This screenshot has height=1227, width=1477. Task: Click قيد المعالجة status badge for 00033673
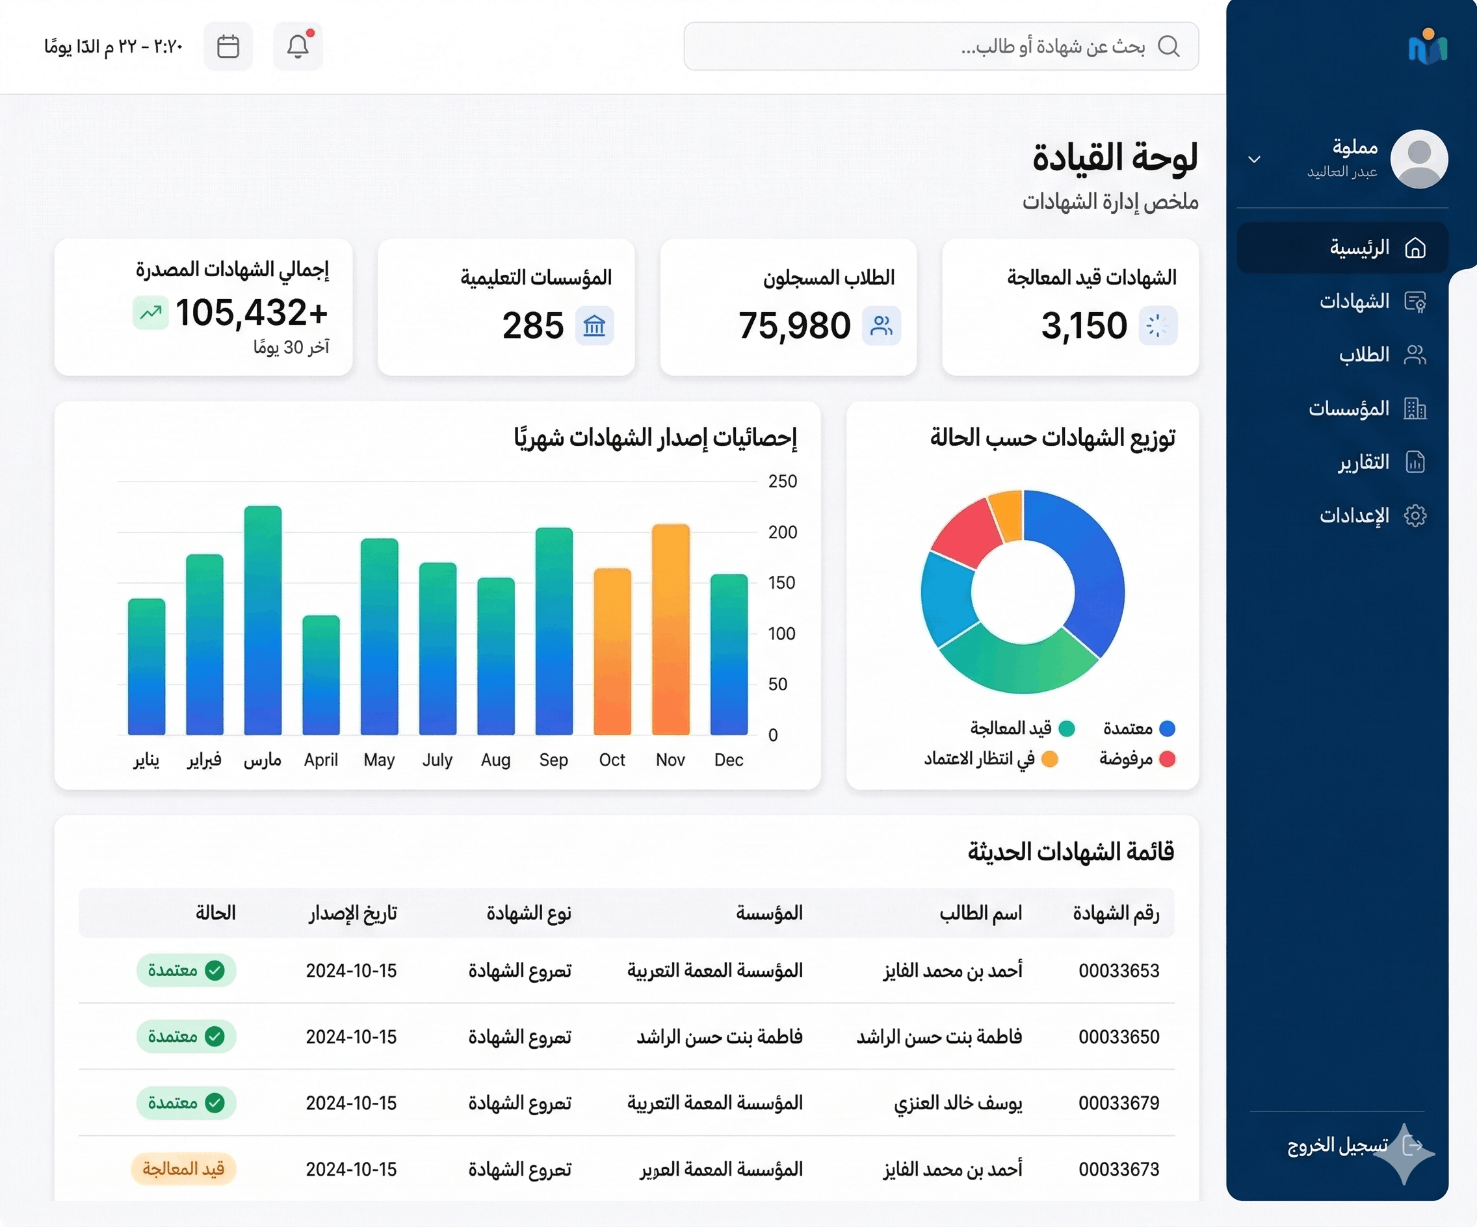coord(183,1169)
